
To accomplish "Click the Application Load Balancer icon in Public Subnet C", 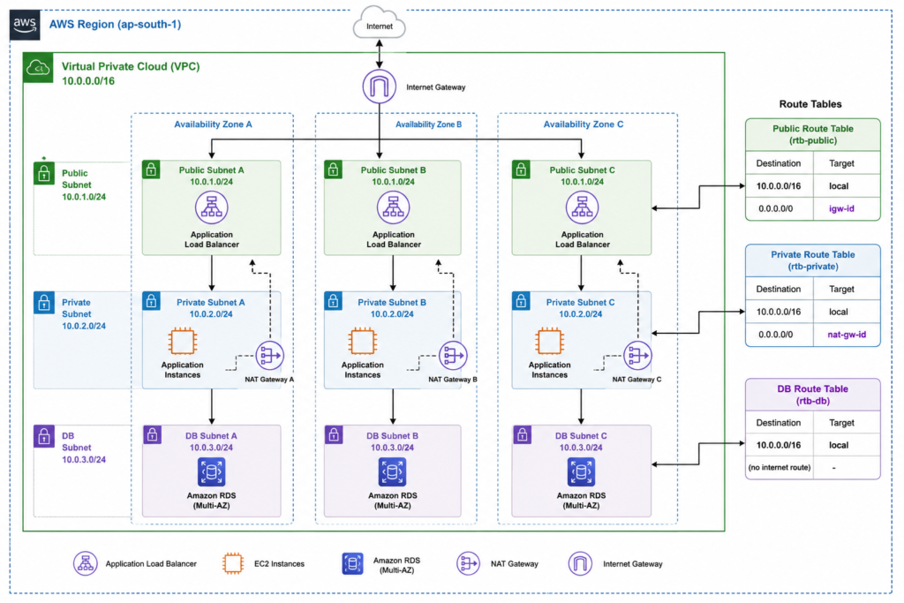I will (x=582, y=207).
